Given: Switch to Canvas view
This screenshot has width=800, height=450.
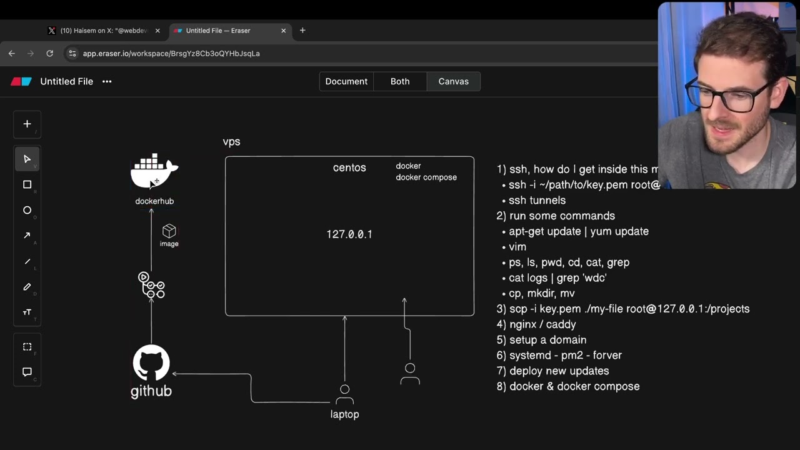Looking at the screenshot, I should click(x=453, y=81).
